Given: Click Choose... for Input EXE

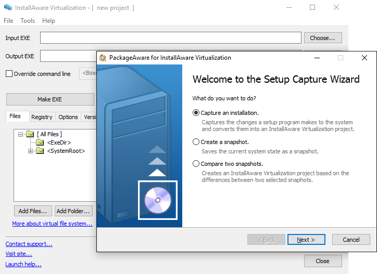Looking at the screenshot, I should 323,38.
